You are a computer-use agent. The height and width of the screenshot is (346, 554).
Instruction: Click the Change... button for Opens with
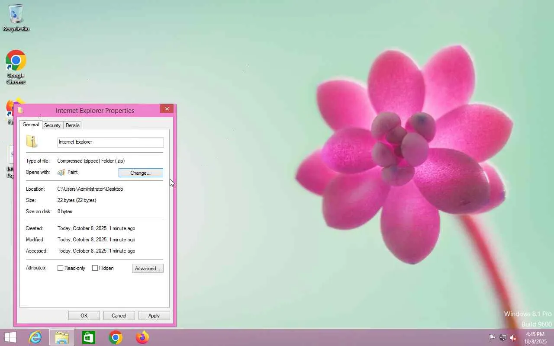[141, 173]
